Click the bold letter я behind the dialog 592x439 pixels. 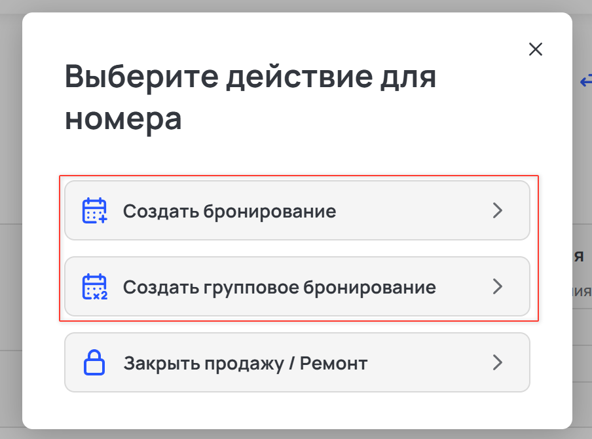(x=579, y=257)
